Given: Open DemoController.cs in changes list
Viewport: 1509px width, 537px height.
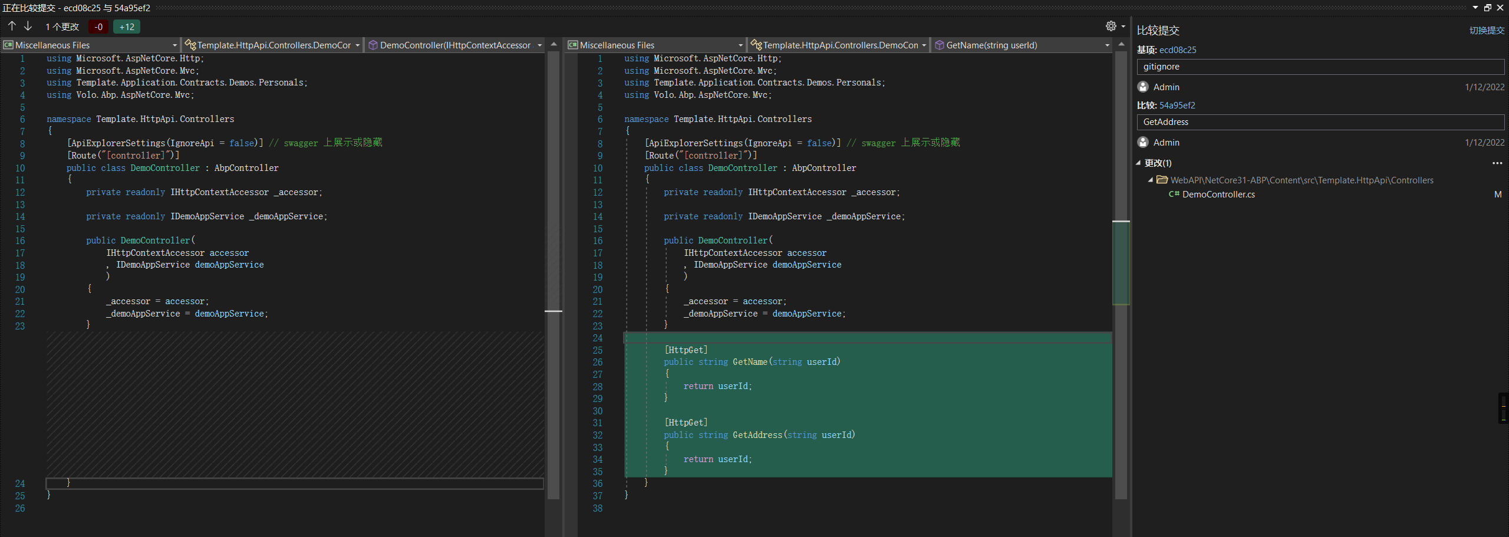Looking at the screenshot, I should pos(1218,194).
